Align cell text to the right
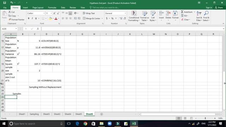 tap(70, 18)
